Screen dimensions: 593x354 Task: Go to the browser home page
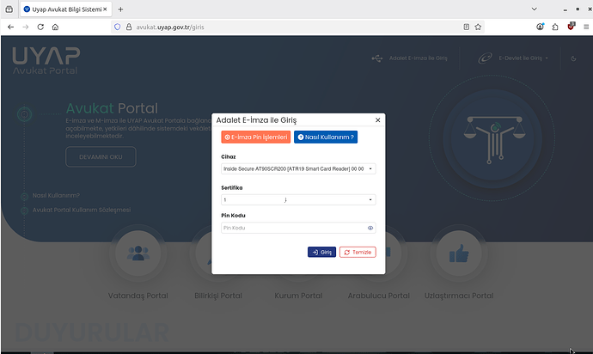click(x=55, y=27)
